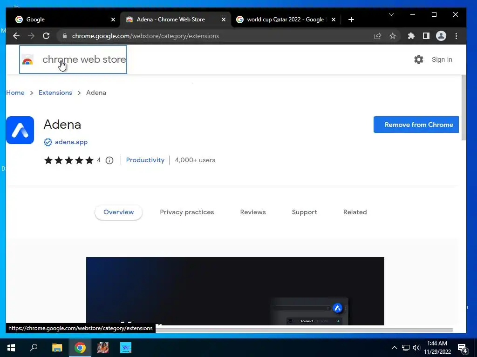Close the Google tab
Image resolution: width=477 pixels, height=357 pixels.
click(113, 20)
